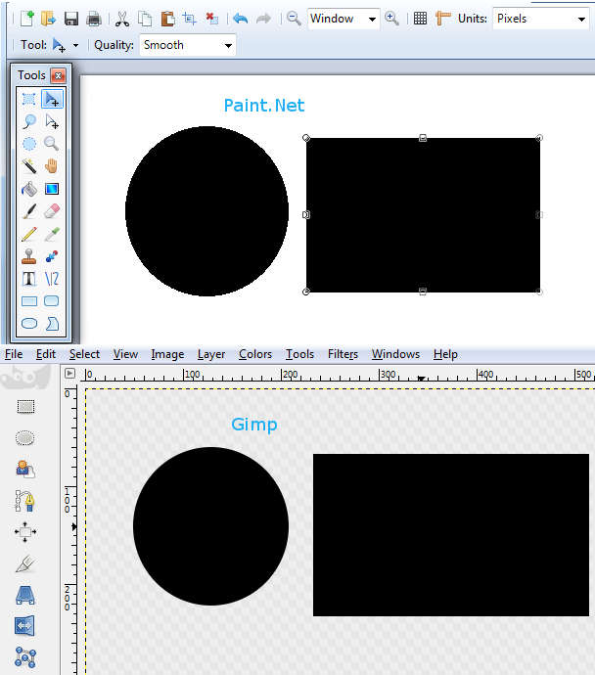
Task: Click the New image icon in Paint.NET toolbar
Action: pos(27,19)
